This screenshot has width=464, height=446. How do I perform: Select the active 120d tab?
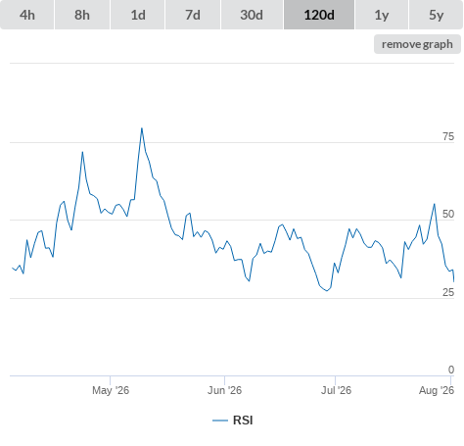(x=319, y=15)
